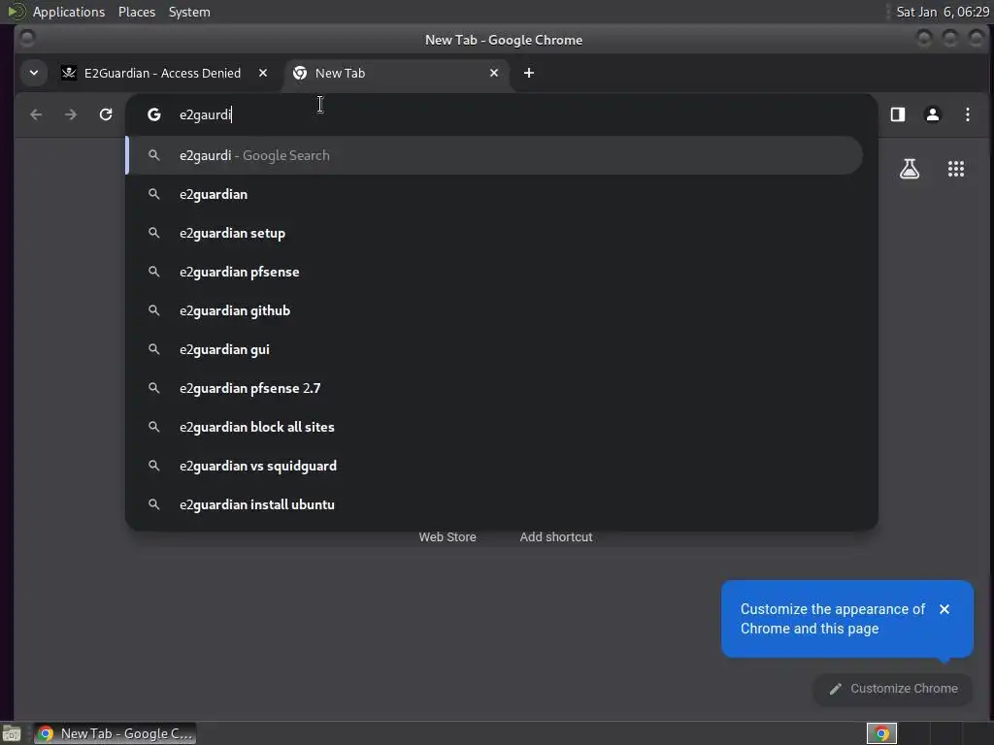Choose the 'e2guardian' suggestion

coord(495,194)
